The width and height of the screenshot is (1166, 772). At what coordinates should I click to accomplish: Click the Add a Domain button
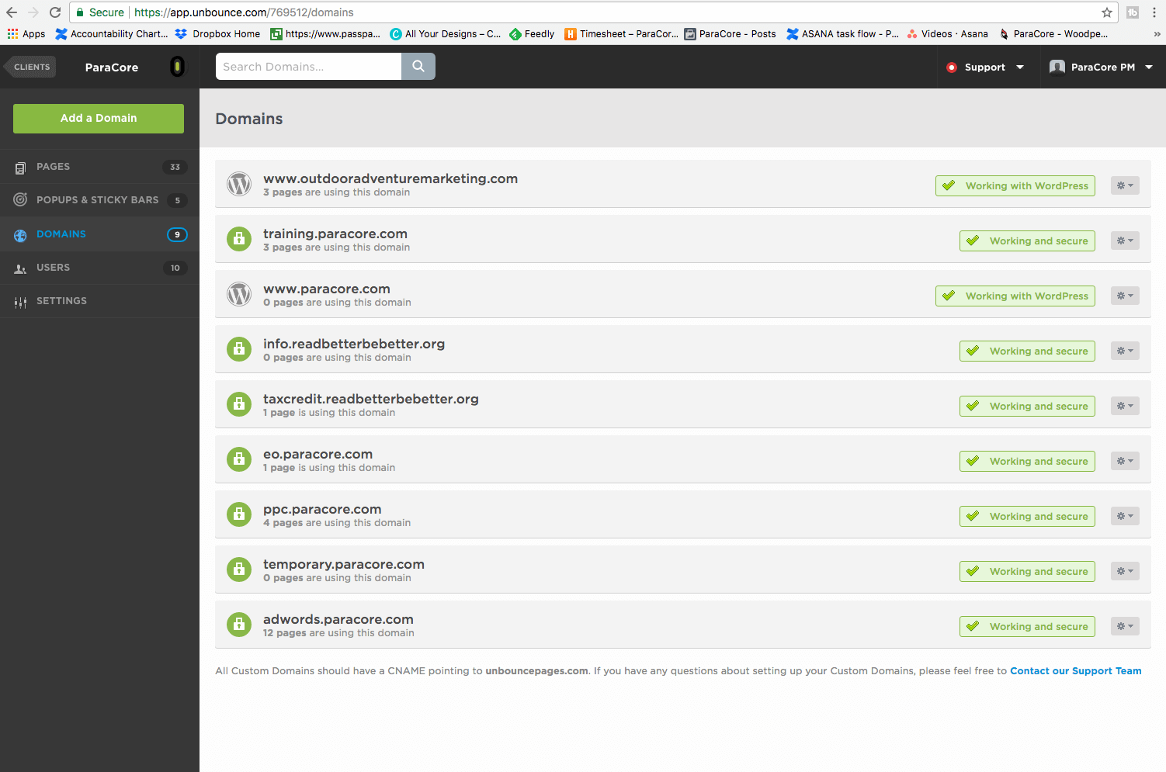tap(99, 119)
